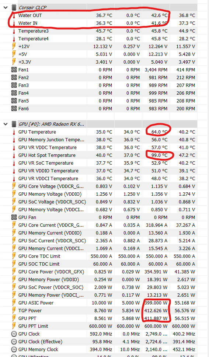Select the GPU SOC TDC Limit label
Image resolution: width=209 pixels, height=357 pixels.
(x=39, y=264)
